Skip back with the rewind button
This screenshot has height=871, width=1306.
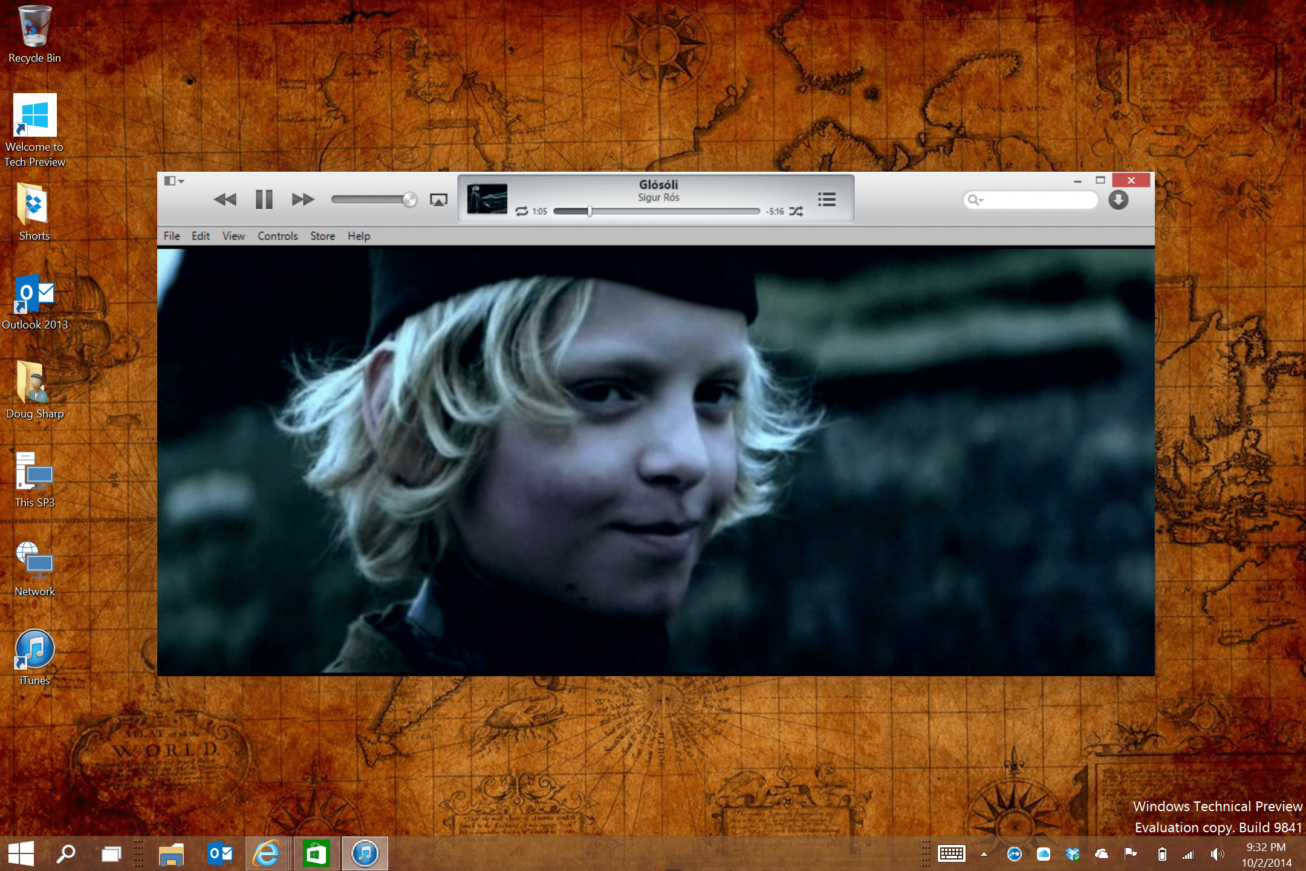coord(226,199)
